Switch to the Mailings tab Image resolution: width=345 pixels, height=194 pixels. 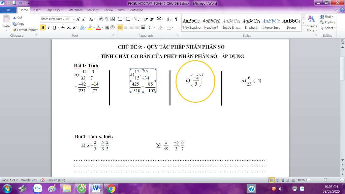click(93, 10)
